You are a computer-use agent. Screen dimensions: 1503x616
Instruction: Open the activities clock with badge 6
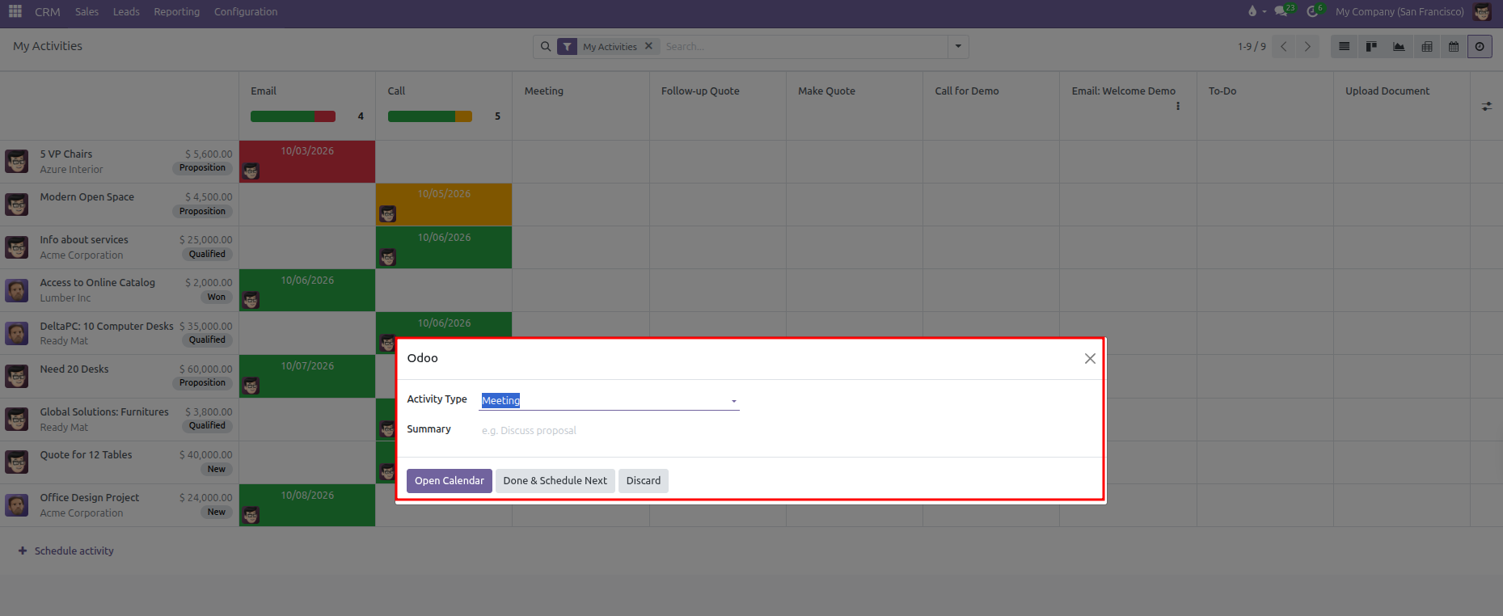click(x=1315, y=11)
